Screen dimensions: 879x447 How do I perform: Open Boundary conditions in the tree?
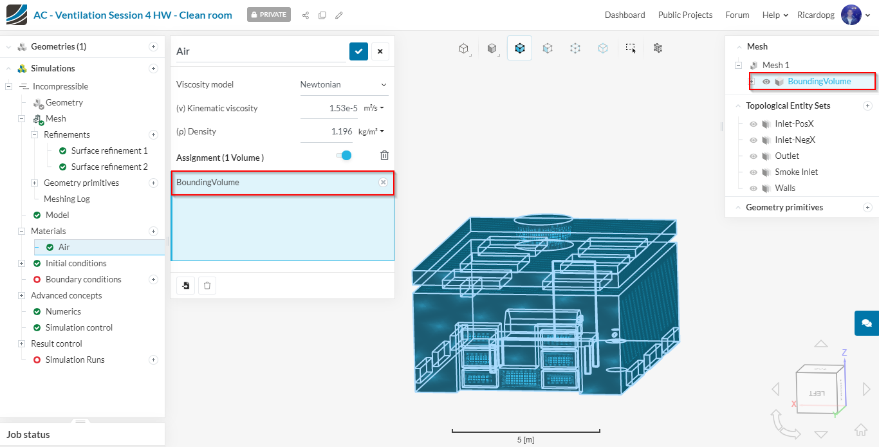83,280
